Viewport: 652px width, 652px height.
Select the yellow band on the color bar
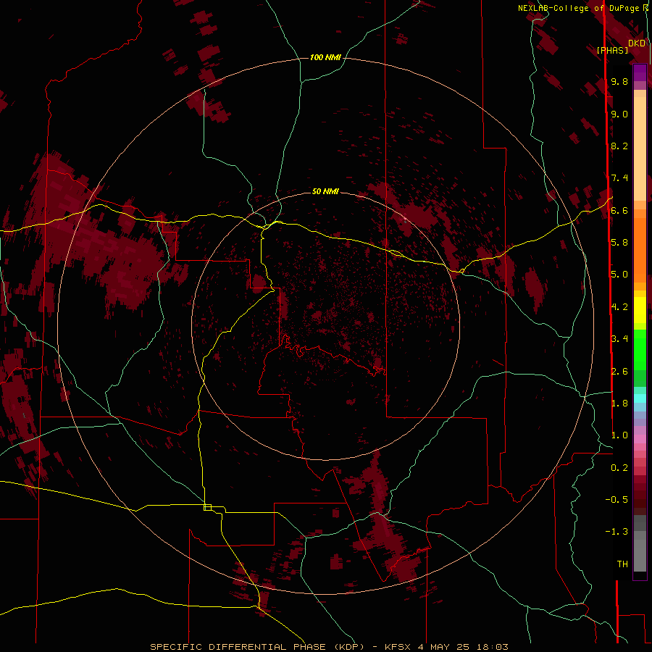coord(640,310)
